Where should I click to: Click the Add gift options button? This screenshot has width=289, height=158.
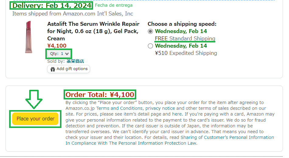point(68,69)
